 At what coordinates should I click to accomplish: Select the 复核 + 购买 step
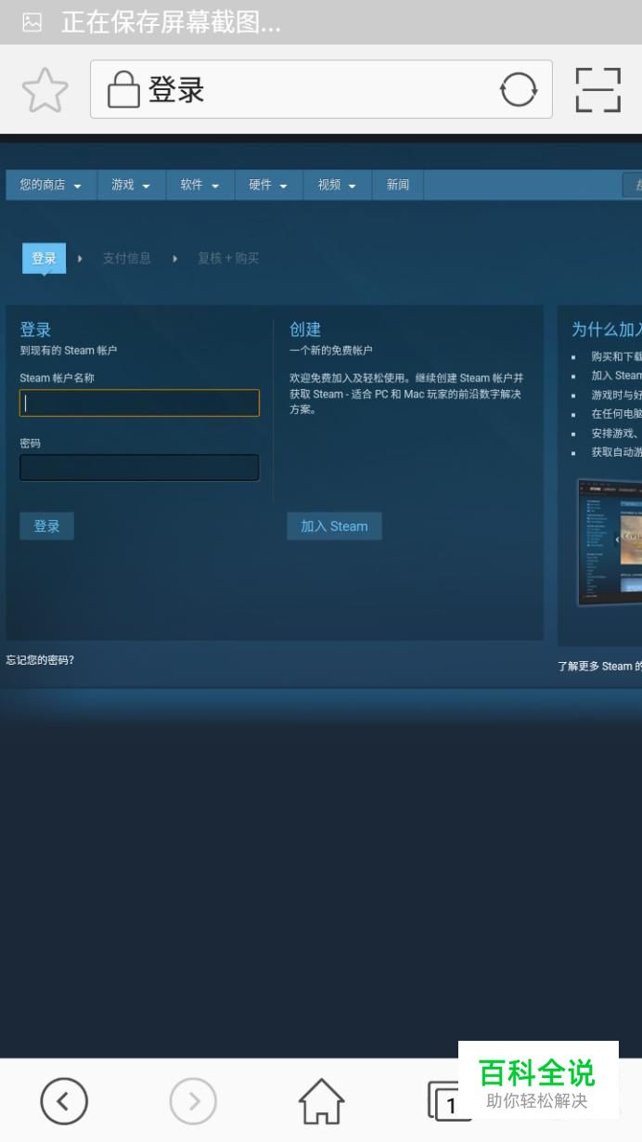pyautogui.click(x=228, y=258)
